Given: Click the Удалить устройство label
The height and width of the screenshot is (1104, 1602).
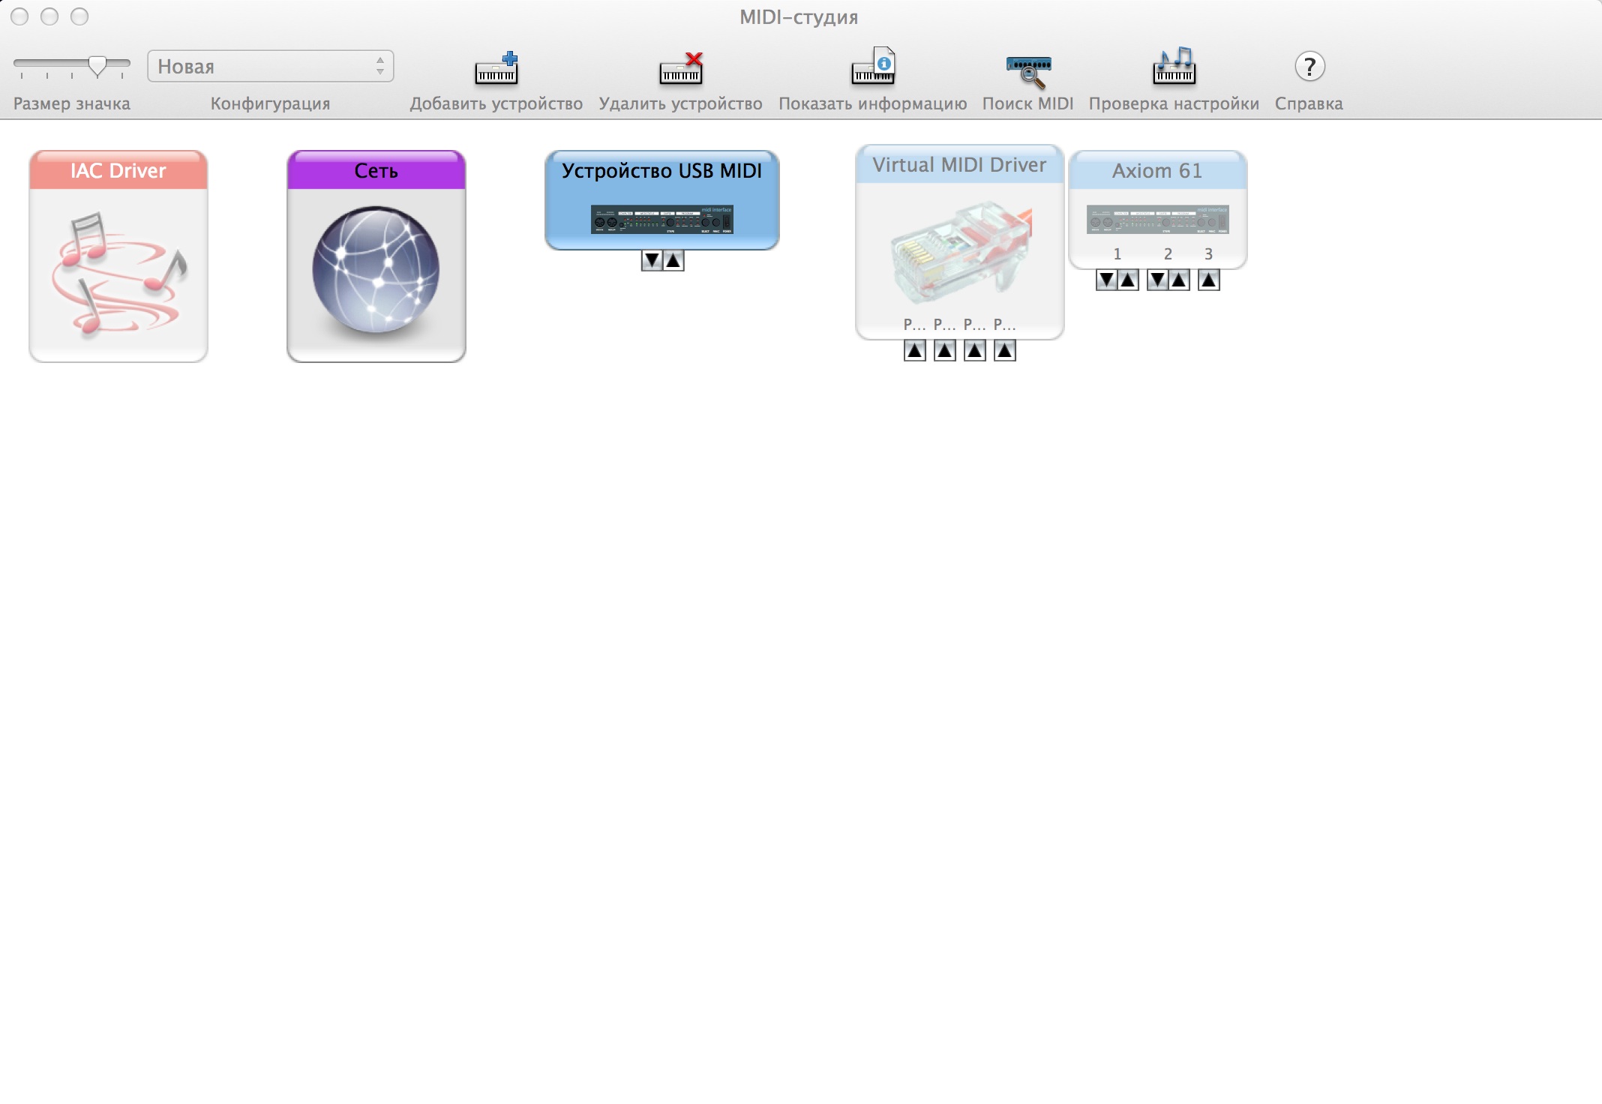Looking at the screenshot, I should [x=681, y=103].
